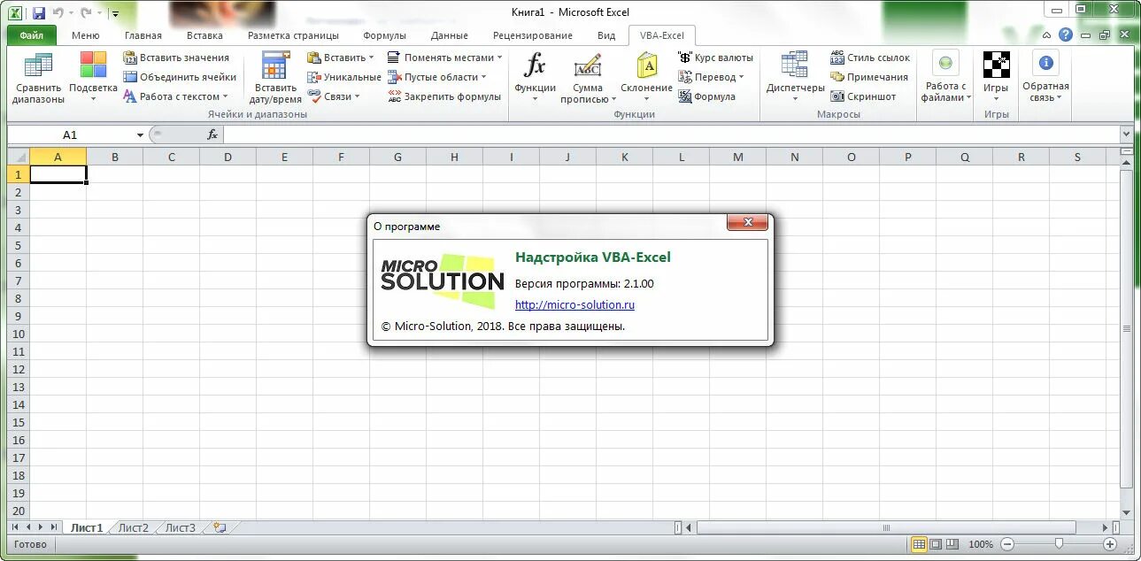
Task: Open the Функции fx button
Action: (535, 78)
